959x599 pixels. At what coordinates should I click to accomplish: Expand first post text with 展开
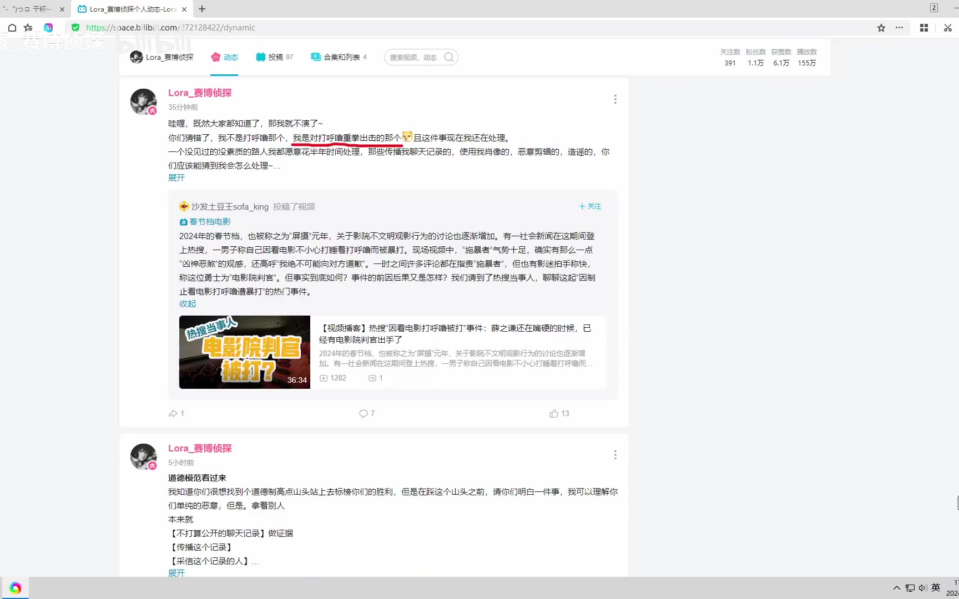176,177
